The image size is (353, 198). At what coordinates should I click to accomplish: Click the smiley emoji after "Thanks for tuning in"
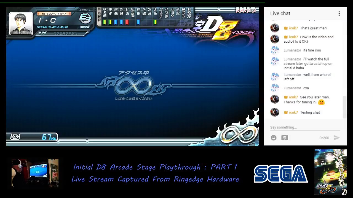click(321, 102)
